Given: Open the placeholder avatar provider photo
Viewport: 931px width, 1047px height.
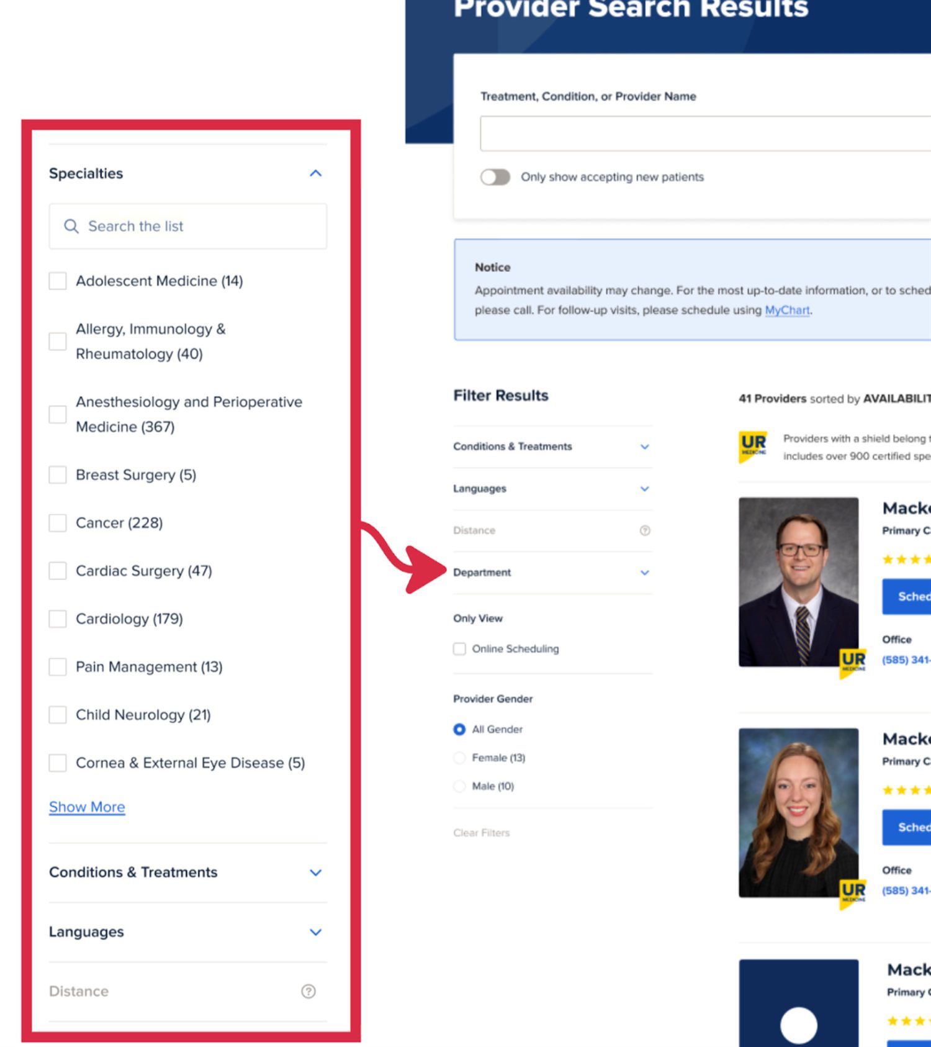Looking at the screenshot, I should point(798,1003).
